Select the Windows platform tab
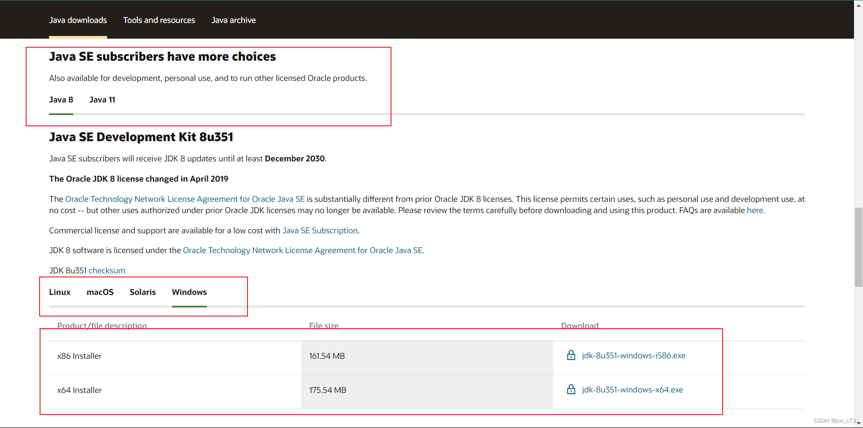This screenshot has width=863, height=428. coord(189,292)
